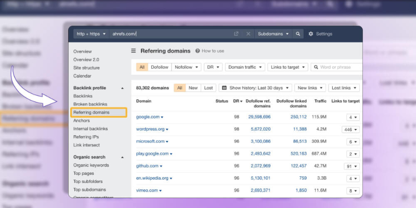The width and height of the screenshot is (416, 208).
Task: Open Show history: Last 30 days dropdown
Action: (255, 88)
